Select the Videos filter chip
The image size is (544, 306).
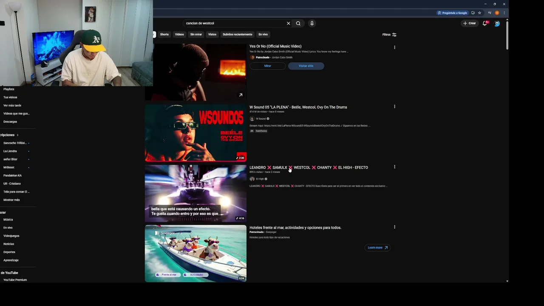pos(179,34)
